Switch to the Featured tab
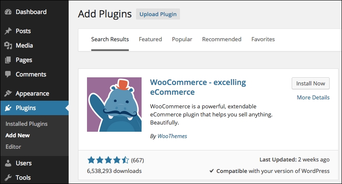The image size is (342, 184). pyautogui.click(x=150, y=40)
